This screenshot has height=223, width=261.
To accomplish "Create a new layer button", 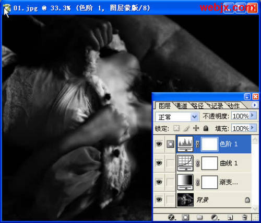I will [230, 217].
